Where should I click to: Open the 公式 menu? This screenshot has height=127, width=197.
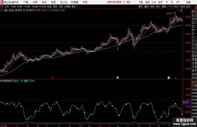point(154,2)
